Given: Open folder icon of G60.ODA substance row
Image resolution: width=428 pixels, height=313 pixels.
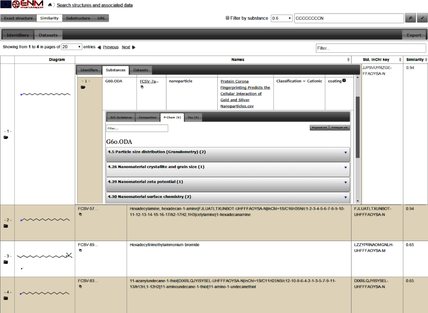Looking at the screenshot, I should 83,87.
